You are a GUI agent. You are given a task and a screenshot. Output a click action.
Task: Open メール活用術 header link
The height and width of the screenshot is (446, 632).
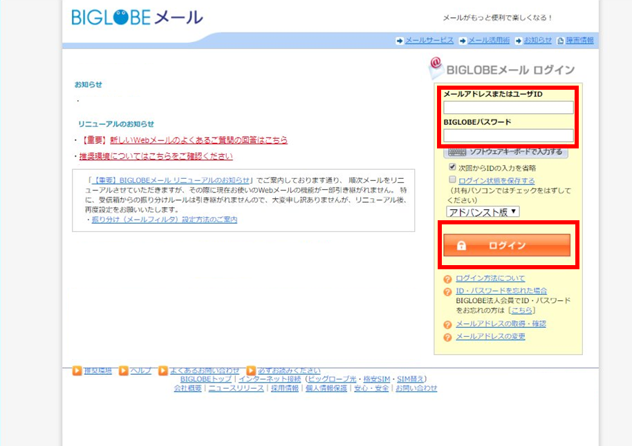pos(489,41)
